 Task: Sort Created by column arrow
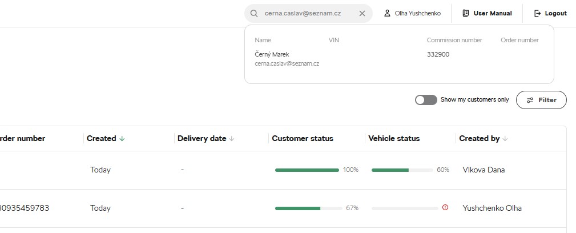505,139
